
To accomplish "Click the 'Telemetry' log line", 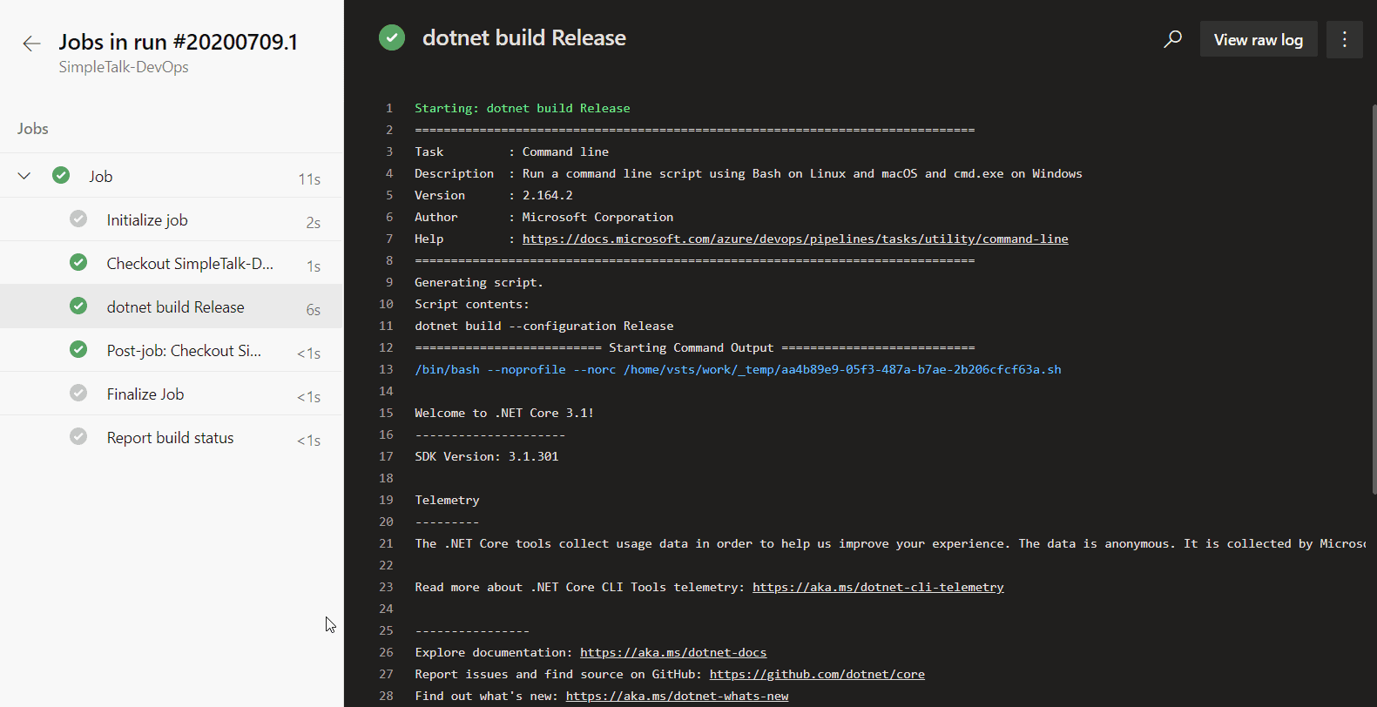I will (x=447, y=500).
